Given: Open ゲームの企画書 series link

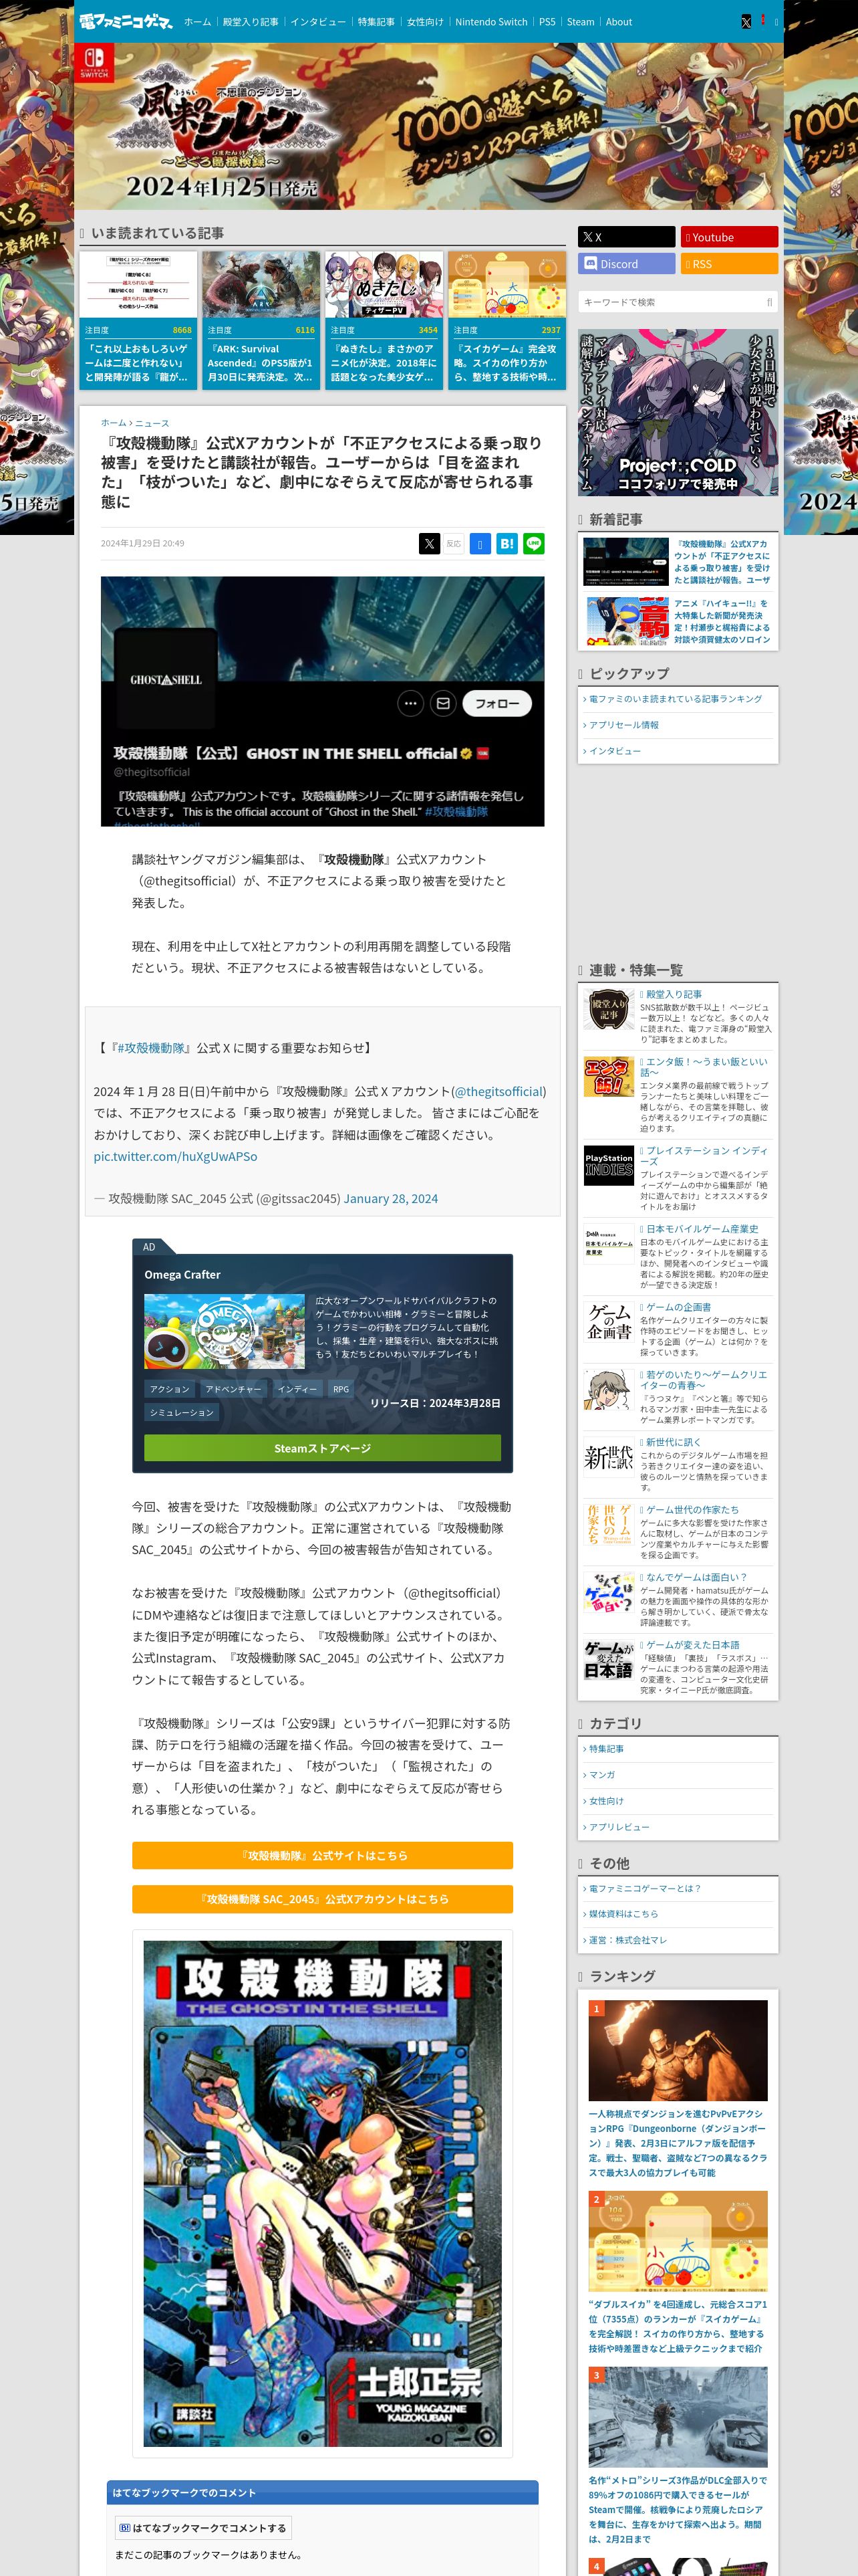Looking at the screenshot, I should coord(678,1307).
